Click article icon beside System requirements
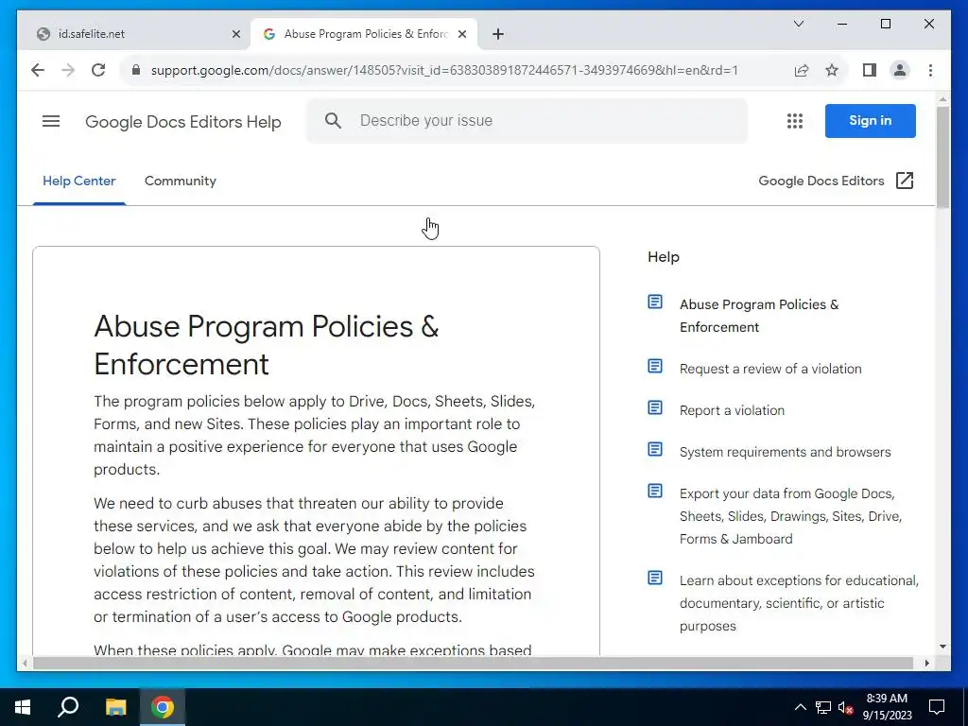 click(x=655, y=449)
